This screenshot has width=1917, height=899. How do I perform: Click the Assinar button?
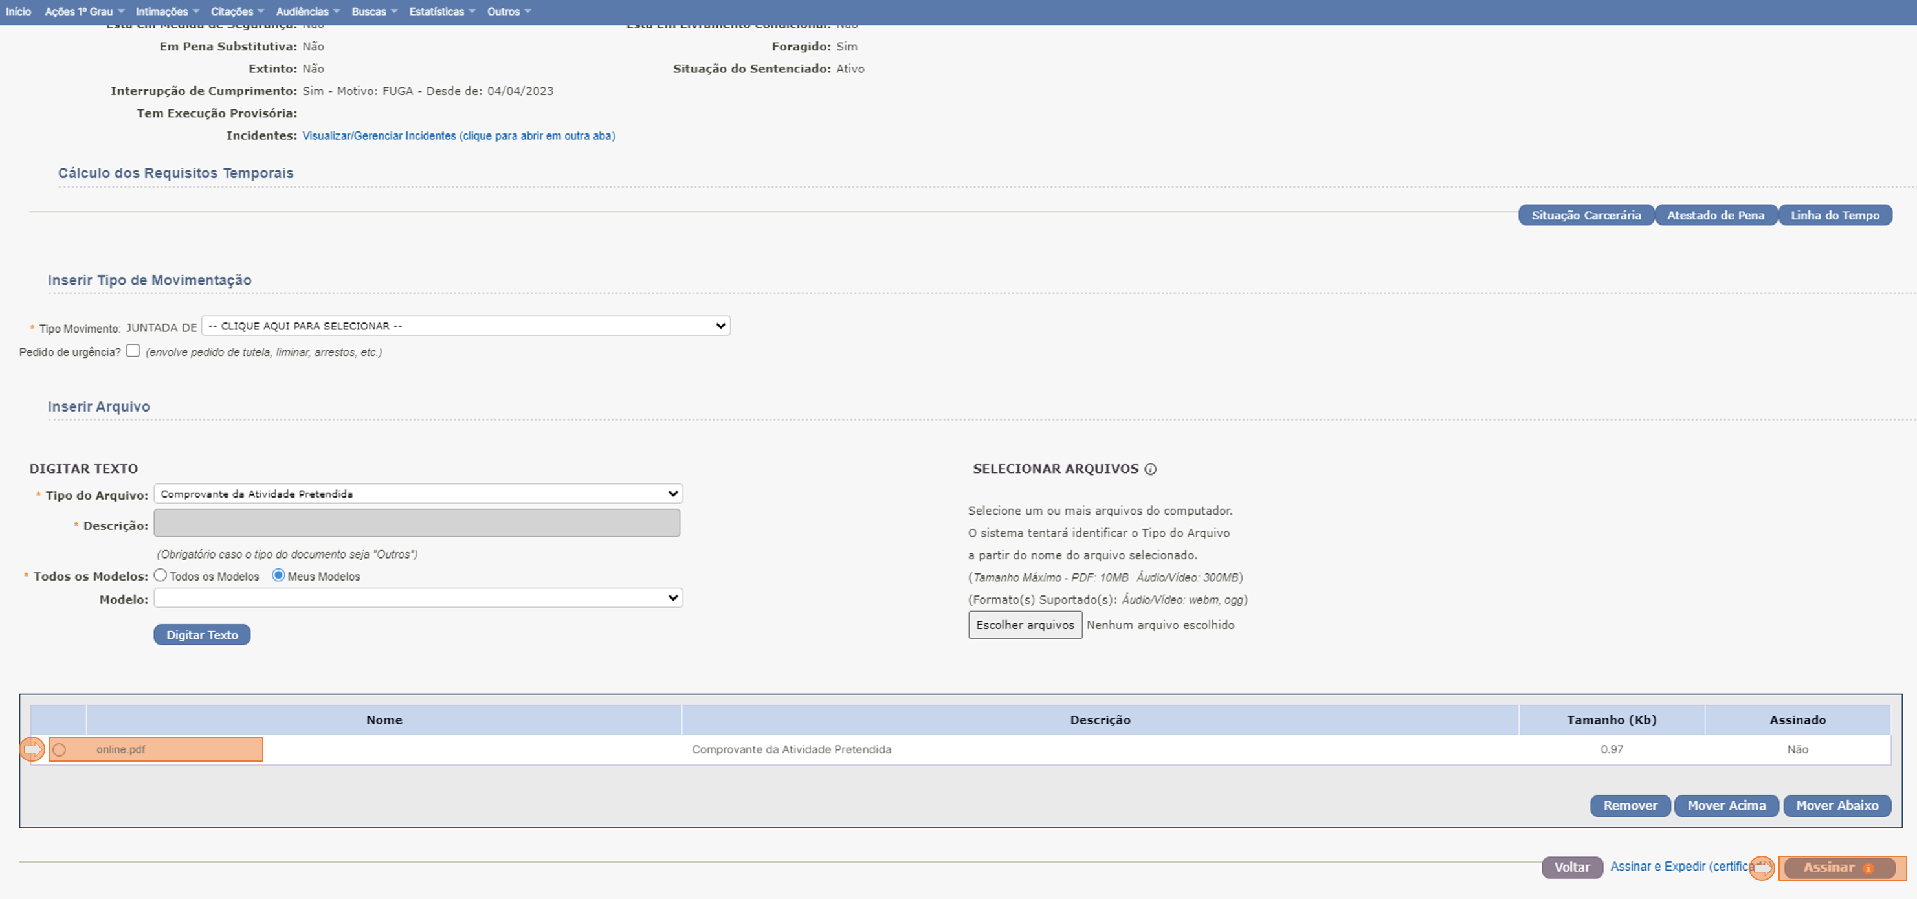click(x=1839, y=868)
